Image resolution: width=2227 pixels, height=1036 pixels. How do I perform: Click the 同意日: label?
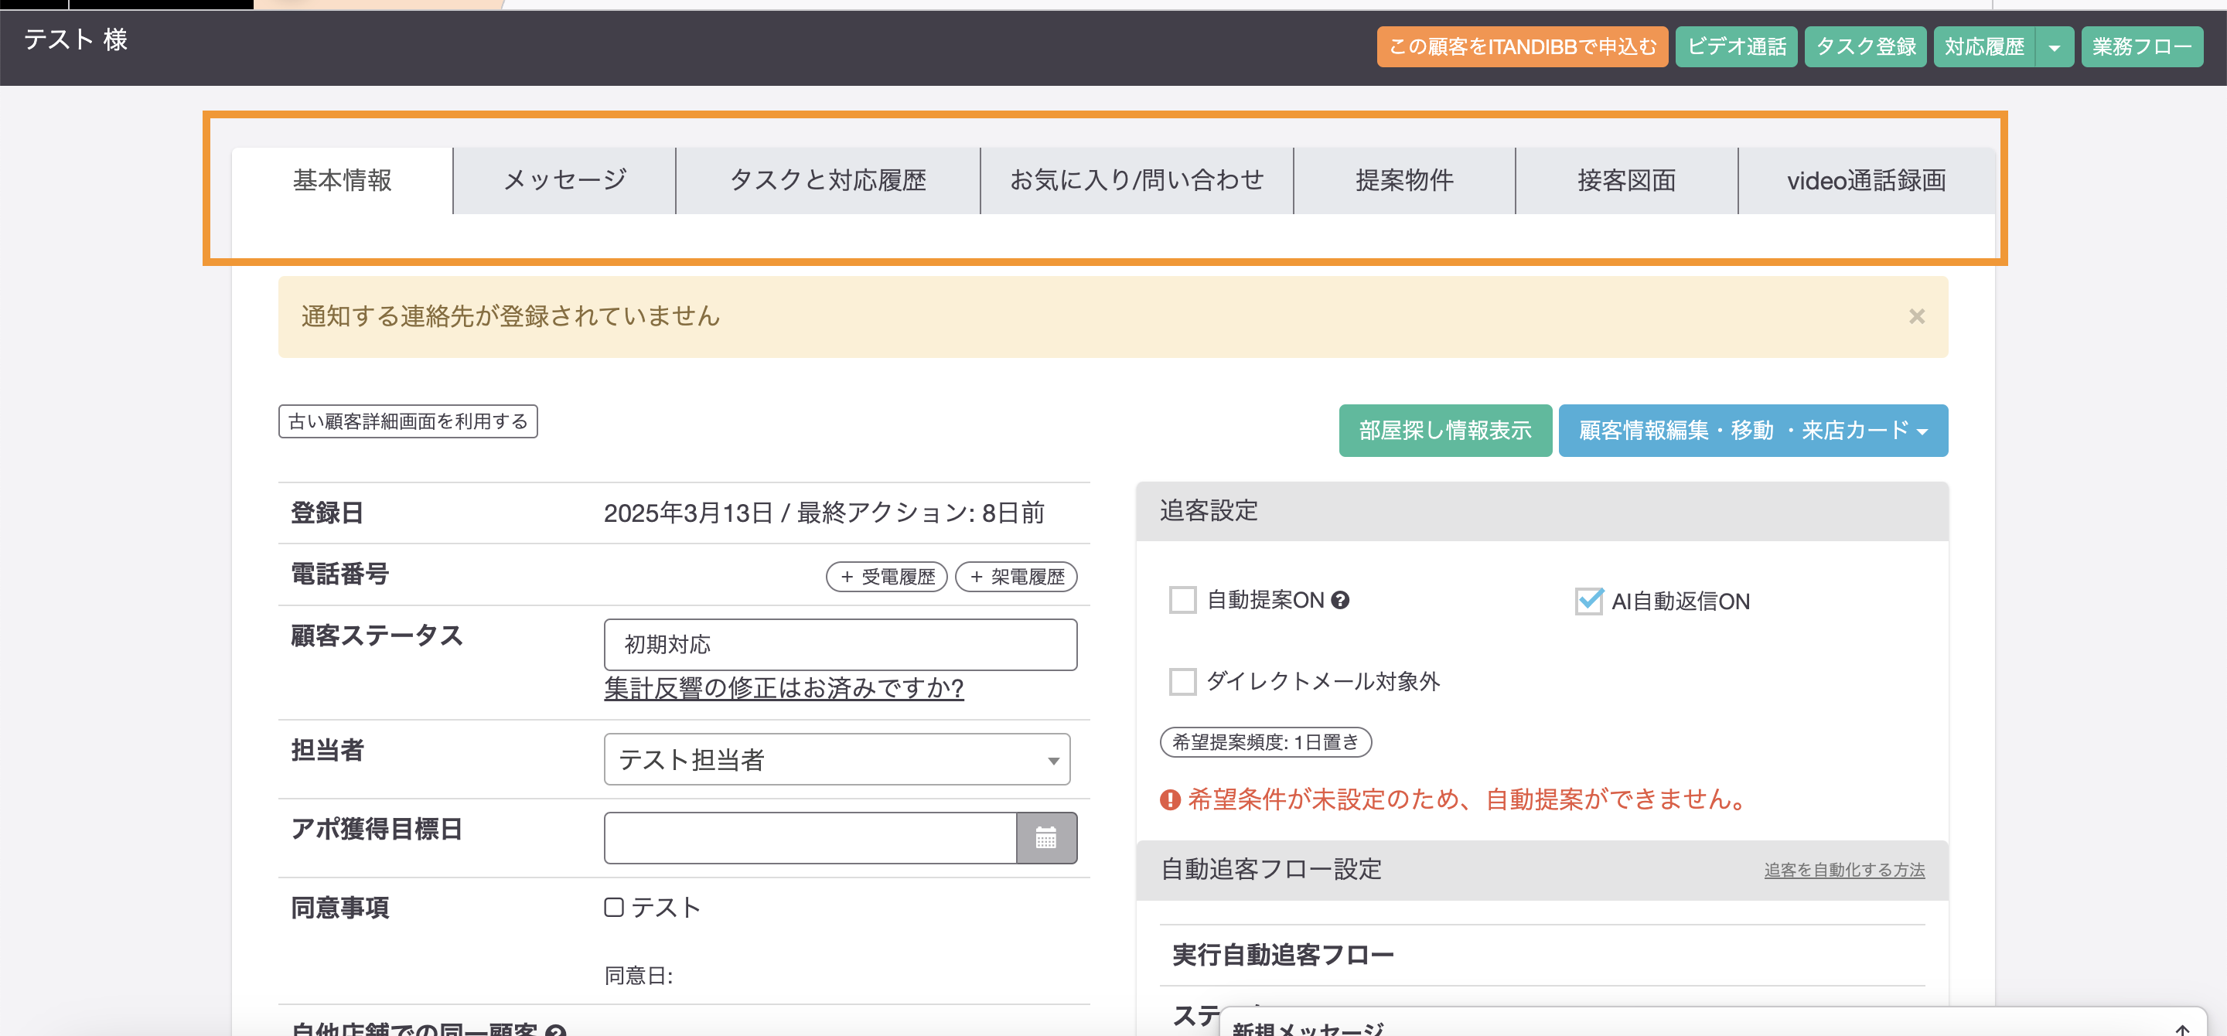(x=638, y=976)
